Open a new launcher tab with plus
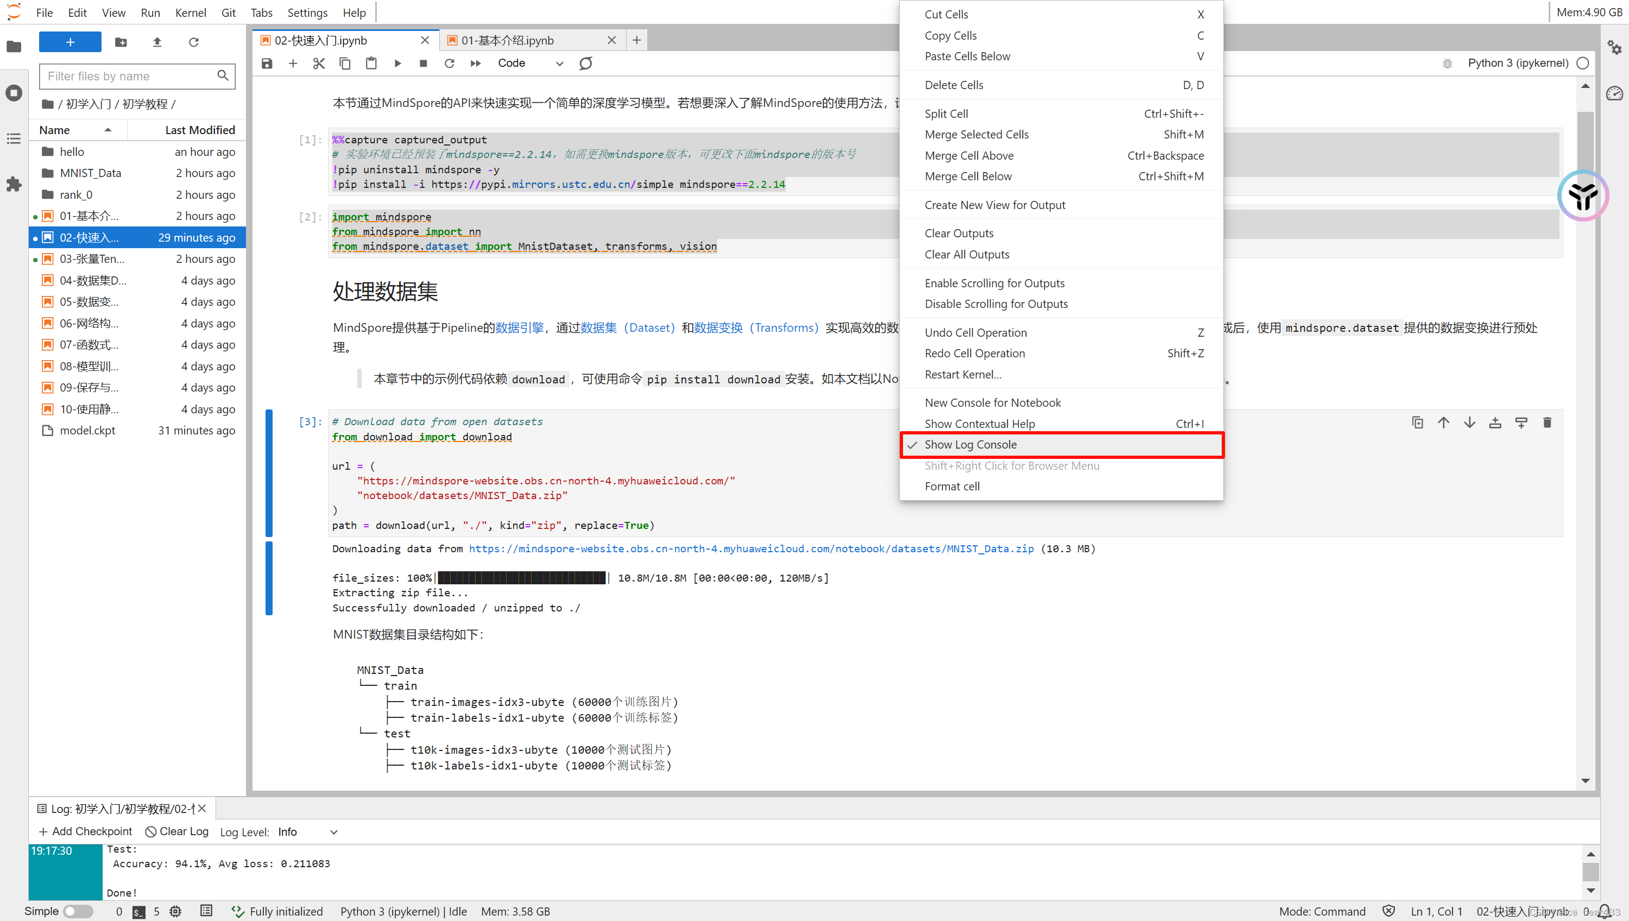The width and height of the screenshot is (1629, 921). coord(637,41)
